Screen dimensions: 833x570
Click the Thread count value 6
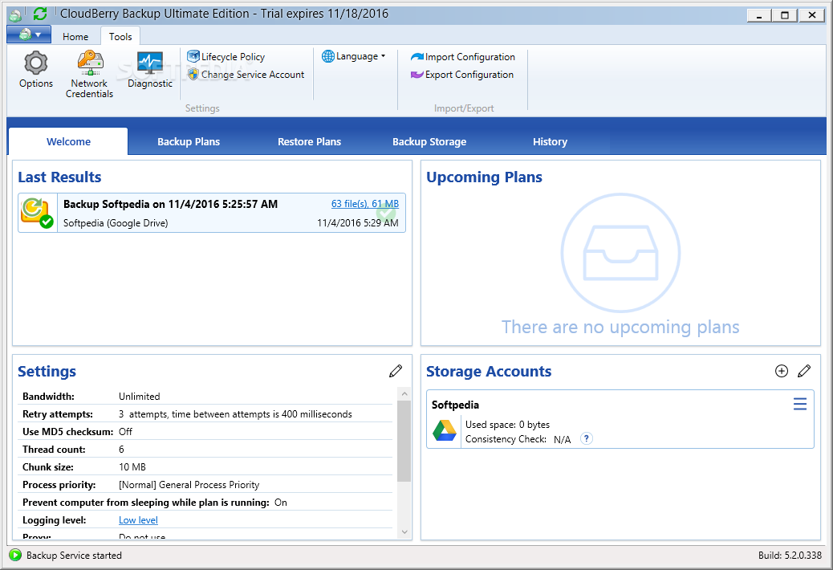point(121,450)
